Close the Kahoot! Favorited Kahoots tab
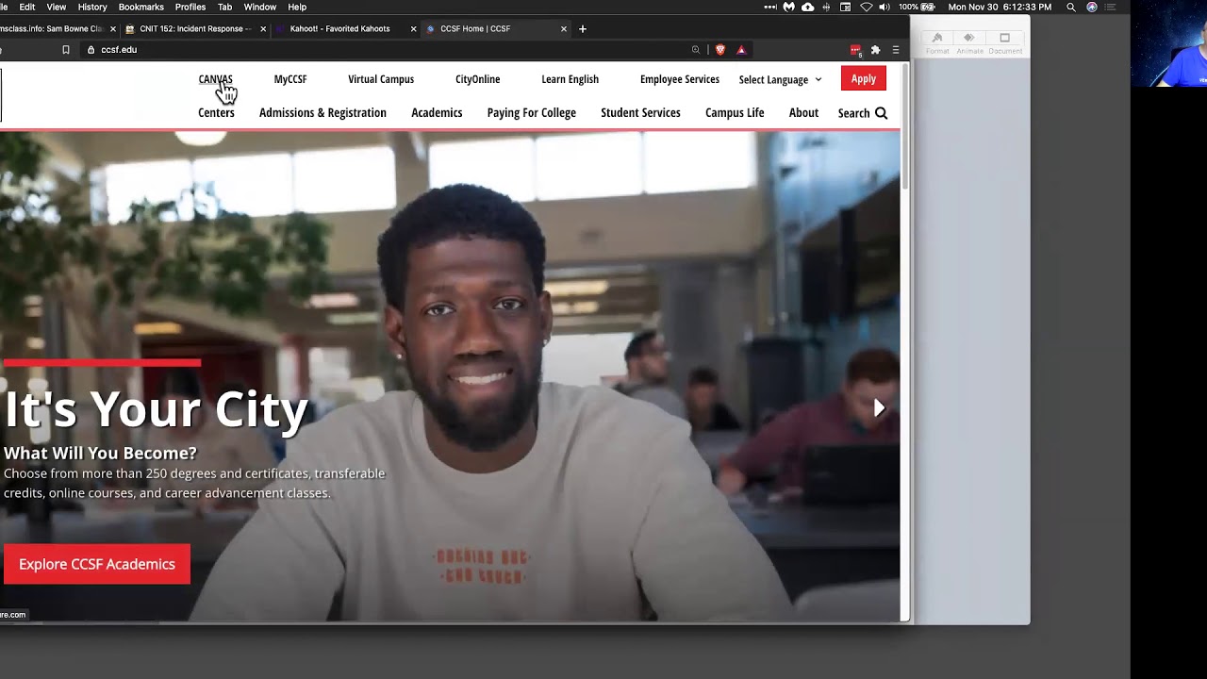 pyautogui.click(x=413, y=28)
